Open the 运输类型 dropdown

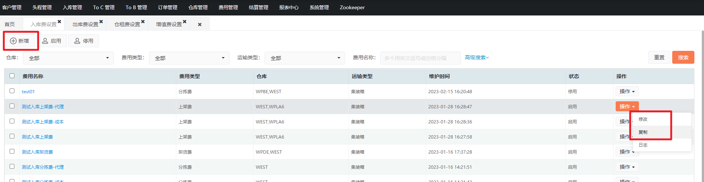305,58
